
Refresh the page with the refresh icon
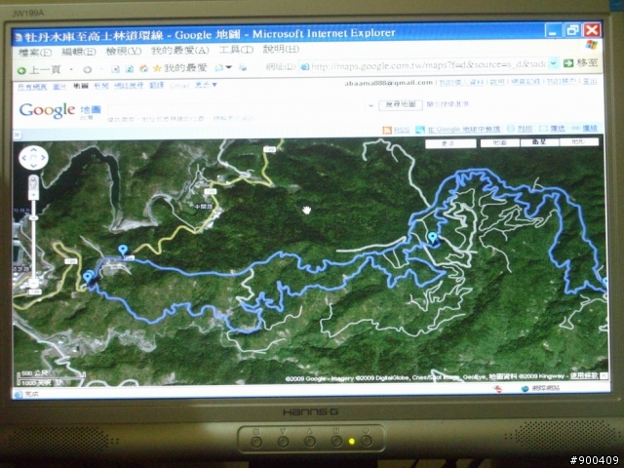[x=130, y=69]
